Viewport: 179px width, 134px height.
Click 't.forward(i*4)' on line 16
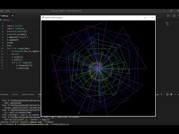[x=24, y=65]
